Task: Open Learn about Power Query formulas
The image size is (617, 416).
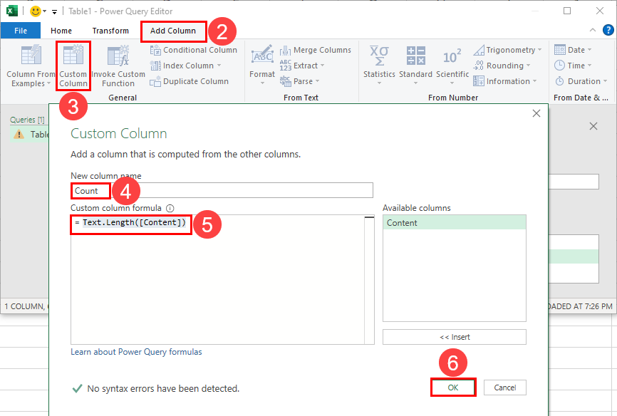Action: click(x=136, y=352)
